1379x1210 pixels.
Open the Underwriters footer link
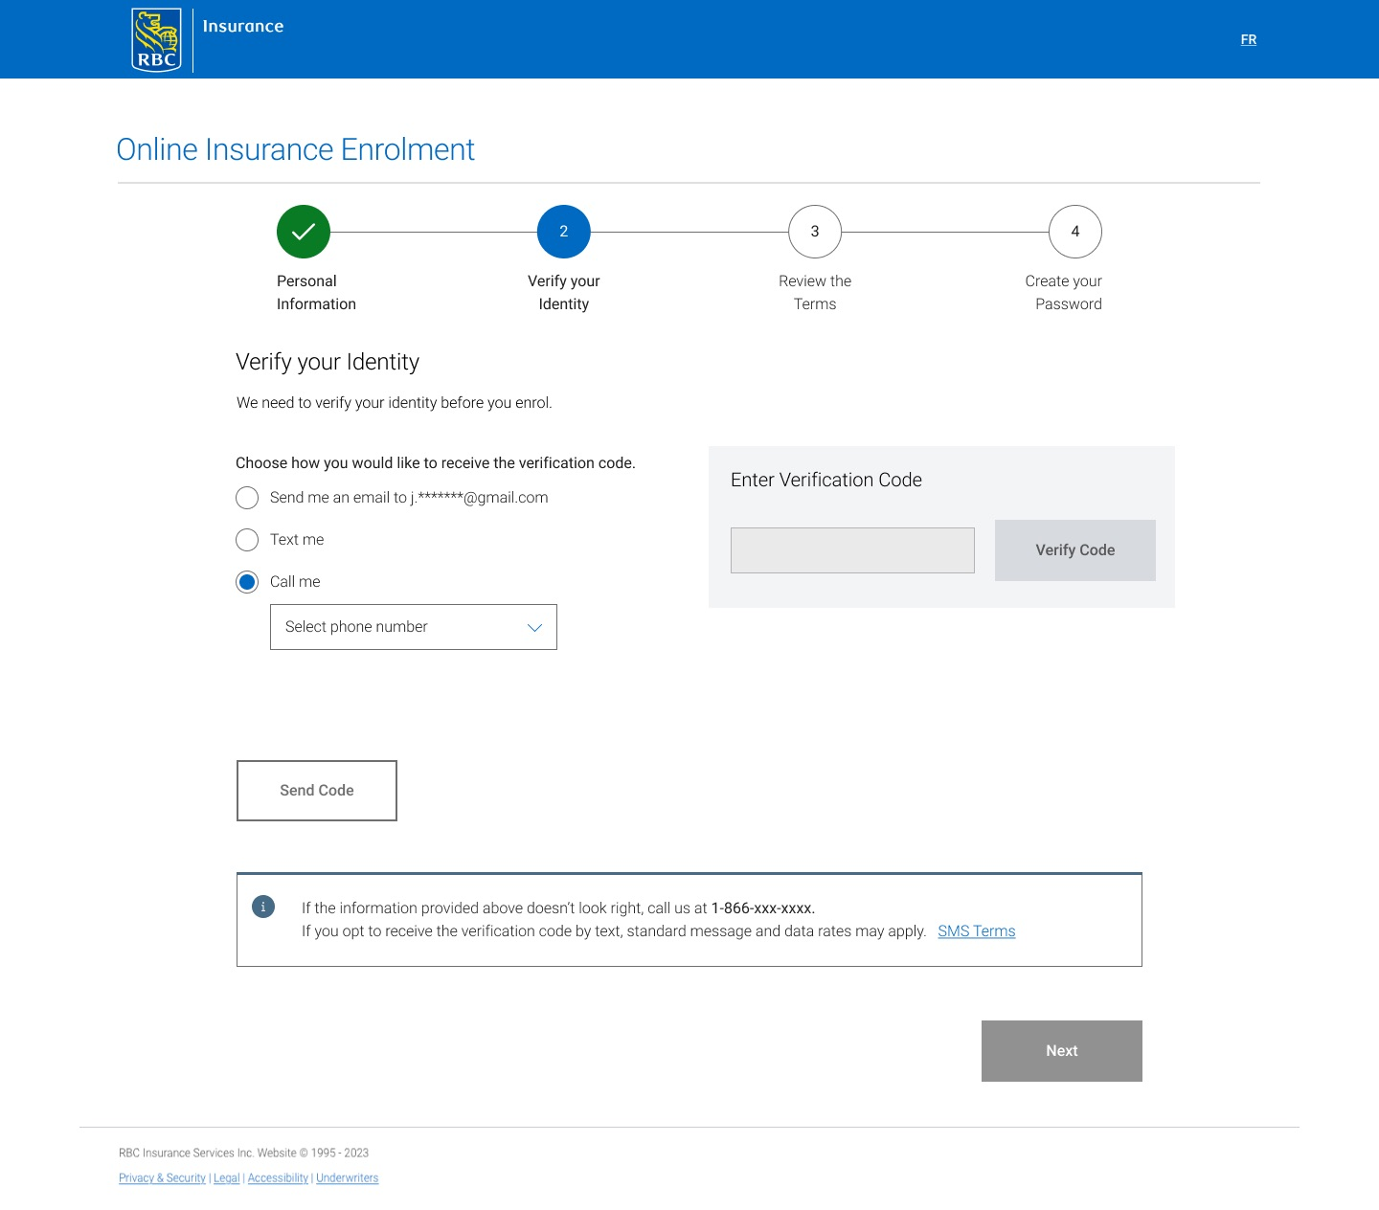coord(348,1178)
